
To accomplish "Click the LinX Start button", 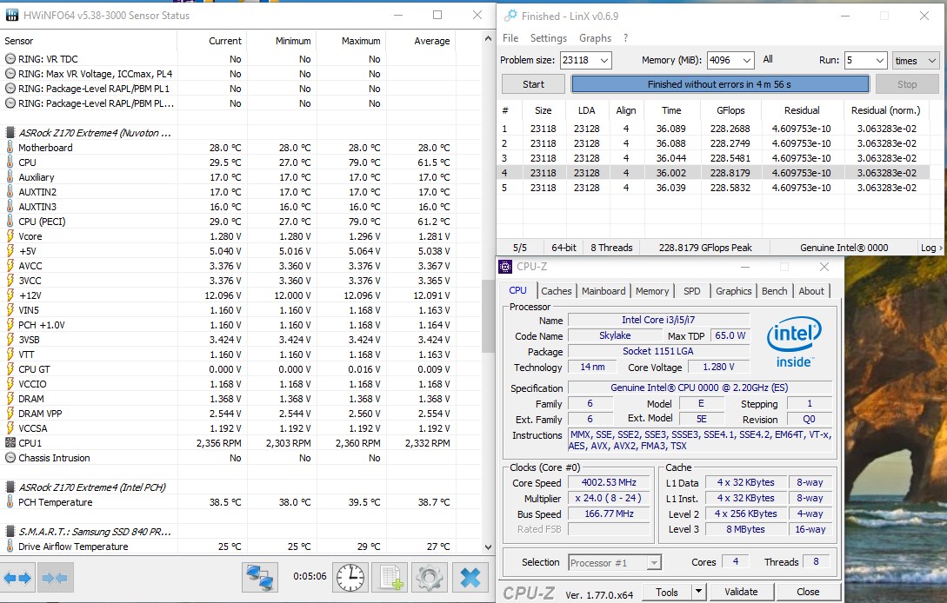I will click(x=533, y=84).
